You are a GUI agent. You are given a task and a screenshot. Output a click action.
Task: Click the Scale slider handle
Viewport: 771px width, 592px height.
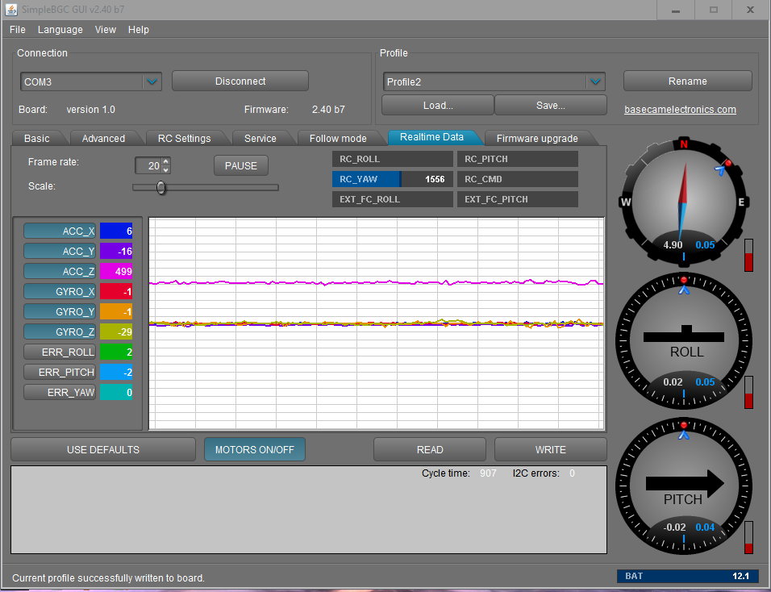click(x=161, y=187)
